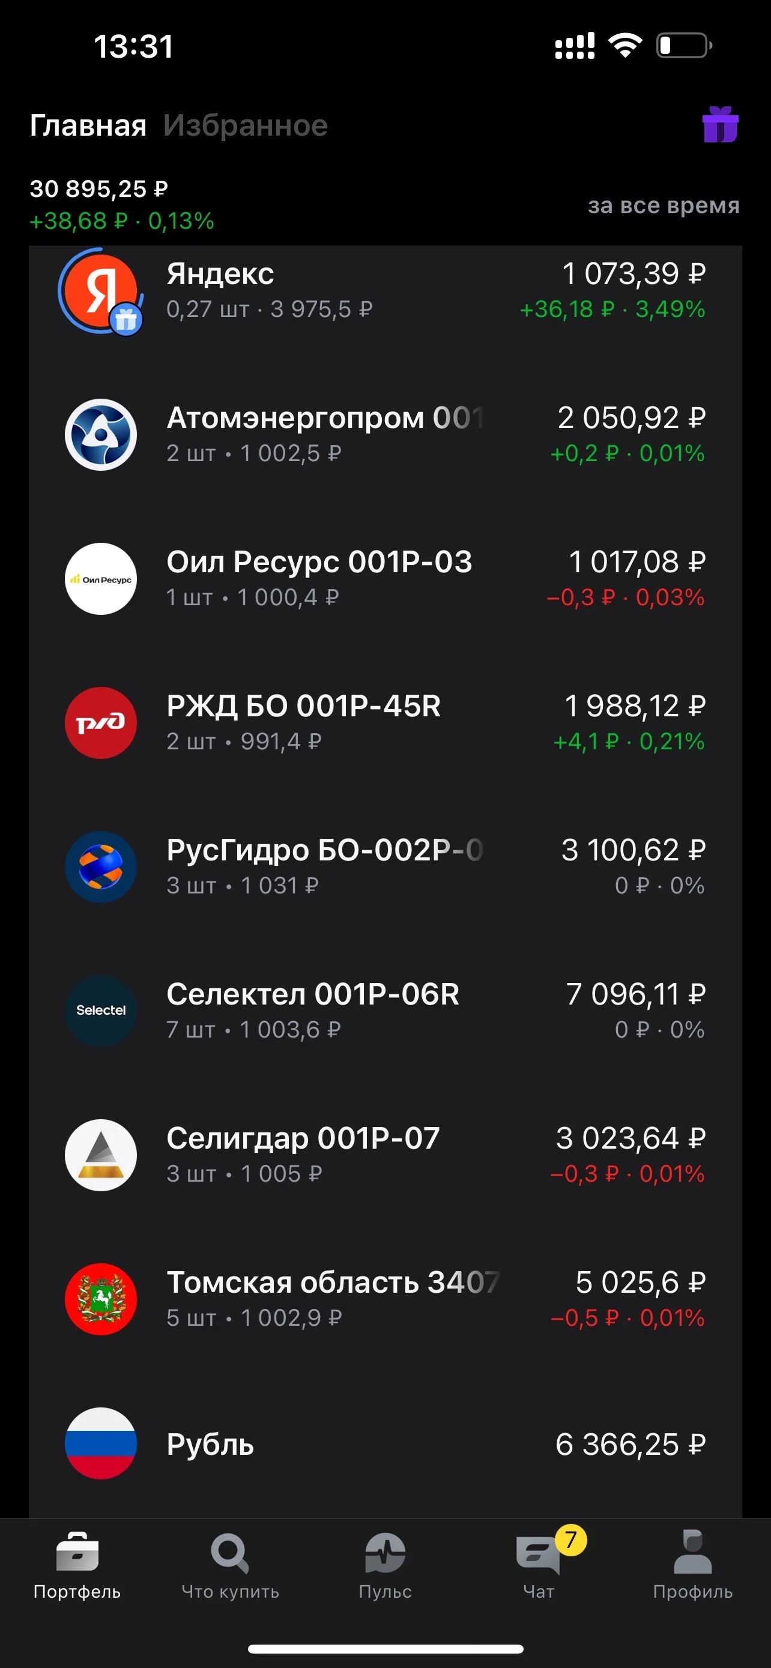Tap the total portfolio value 30 895,25 ₽
The image size is (771, 1668).
tap(99, 189)
